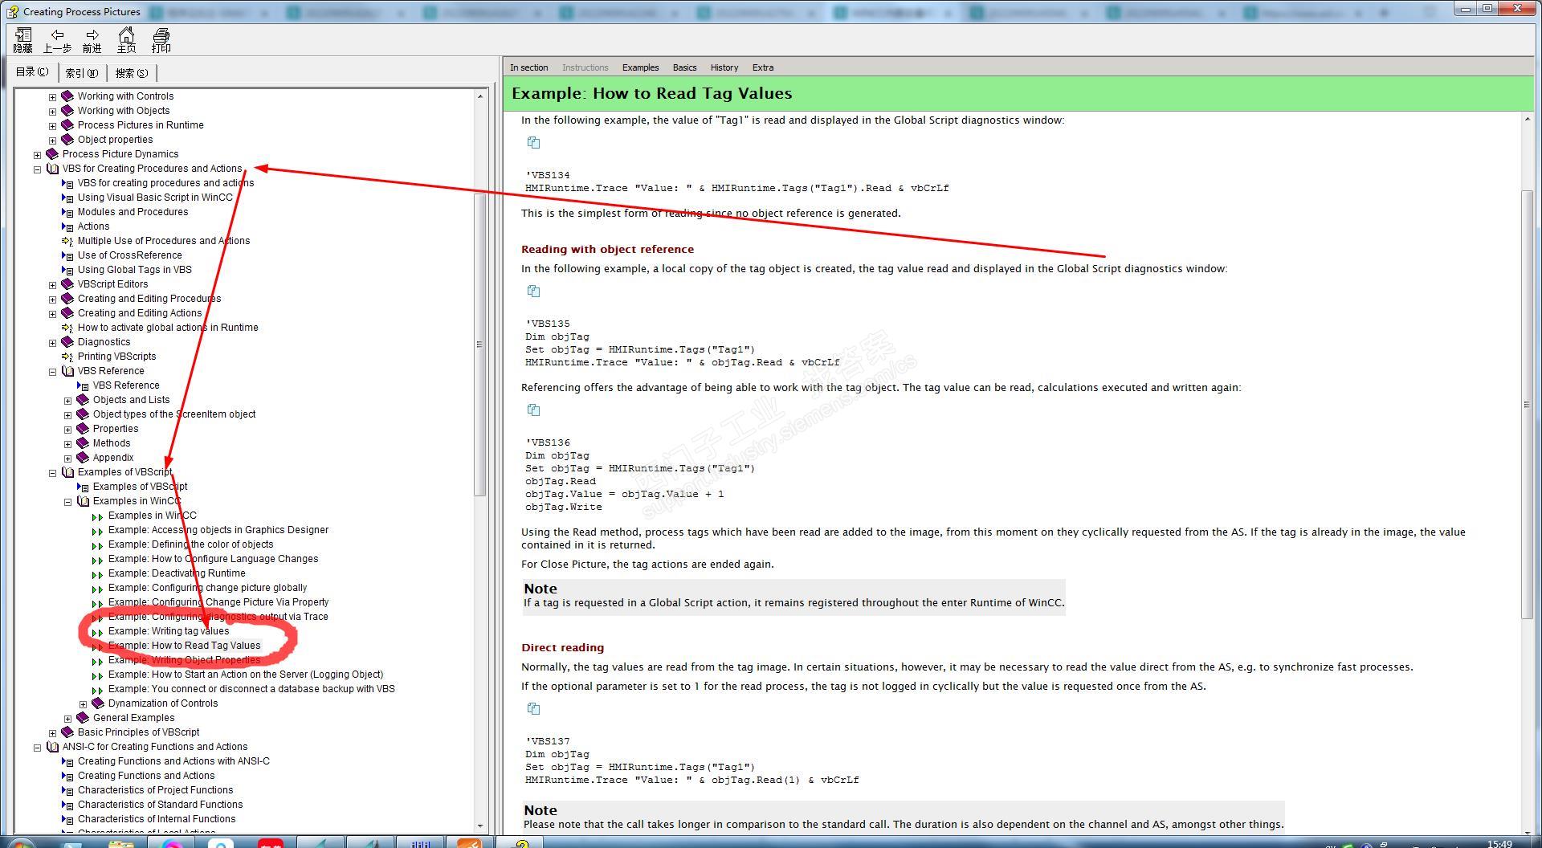Select Example: How to Read Tag Values
The image size is (1542, 848).
click(x=184, y=646)
